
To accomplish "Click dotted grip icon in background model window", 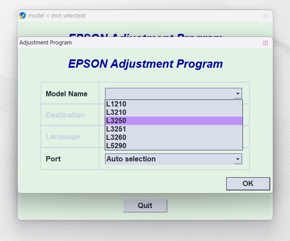I will 265,16.
